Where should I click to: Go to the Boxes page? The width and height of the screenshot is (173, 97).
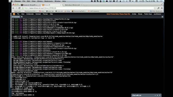[140, 14]
